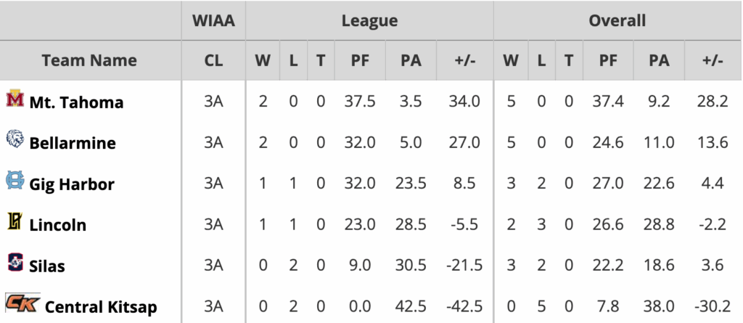Click the WIAA header cell

coord(213,20)
